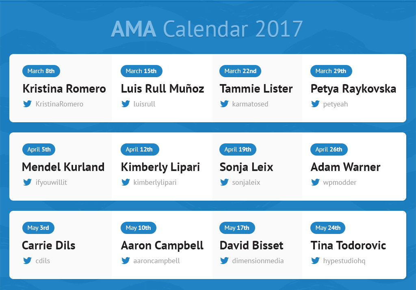Screen dimensions: 416x290
Task: Select the April 19th date badge
Action: 238,149
